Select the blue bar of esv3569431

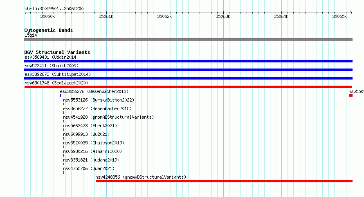click(188, 61)
